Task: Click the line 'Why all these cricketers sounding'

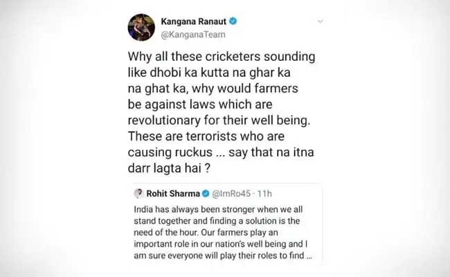Action: click(x=222, y=57)
